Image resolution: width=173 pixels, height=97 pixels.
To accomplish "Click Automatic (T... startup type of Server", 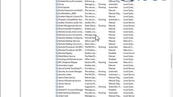I will pyautogui.click(x=115, y=87).
